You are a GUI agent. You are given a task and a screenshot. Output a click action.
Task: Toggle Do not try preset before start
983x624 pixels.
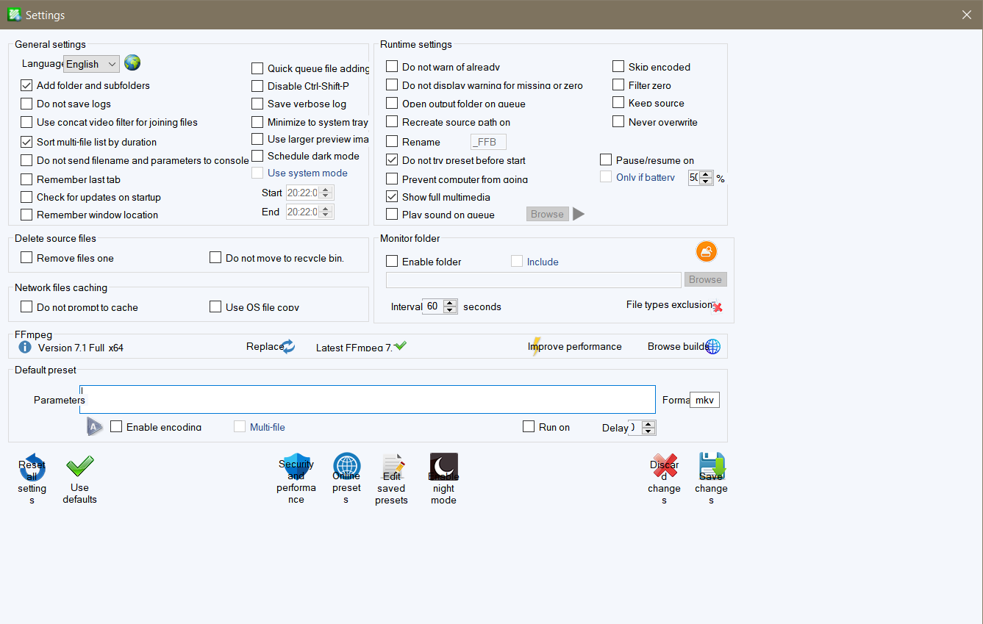(392, 159)
